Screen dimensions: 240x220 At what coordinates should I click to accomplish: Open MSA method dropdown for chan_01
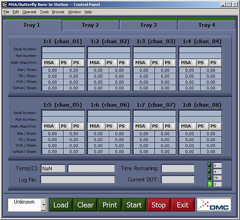[x=51, y=63]
